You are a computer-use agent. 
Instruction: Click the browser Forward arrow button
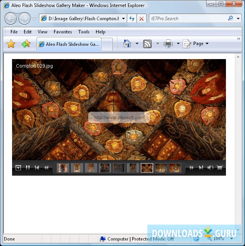tap(24, 19)
